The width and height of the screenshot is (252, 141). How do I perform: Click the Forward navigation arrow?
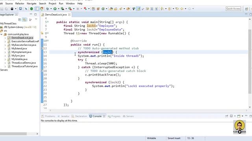[x=189, y=9]
